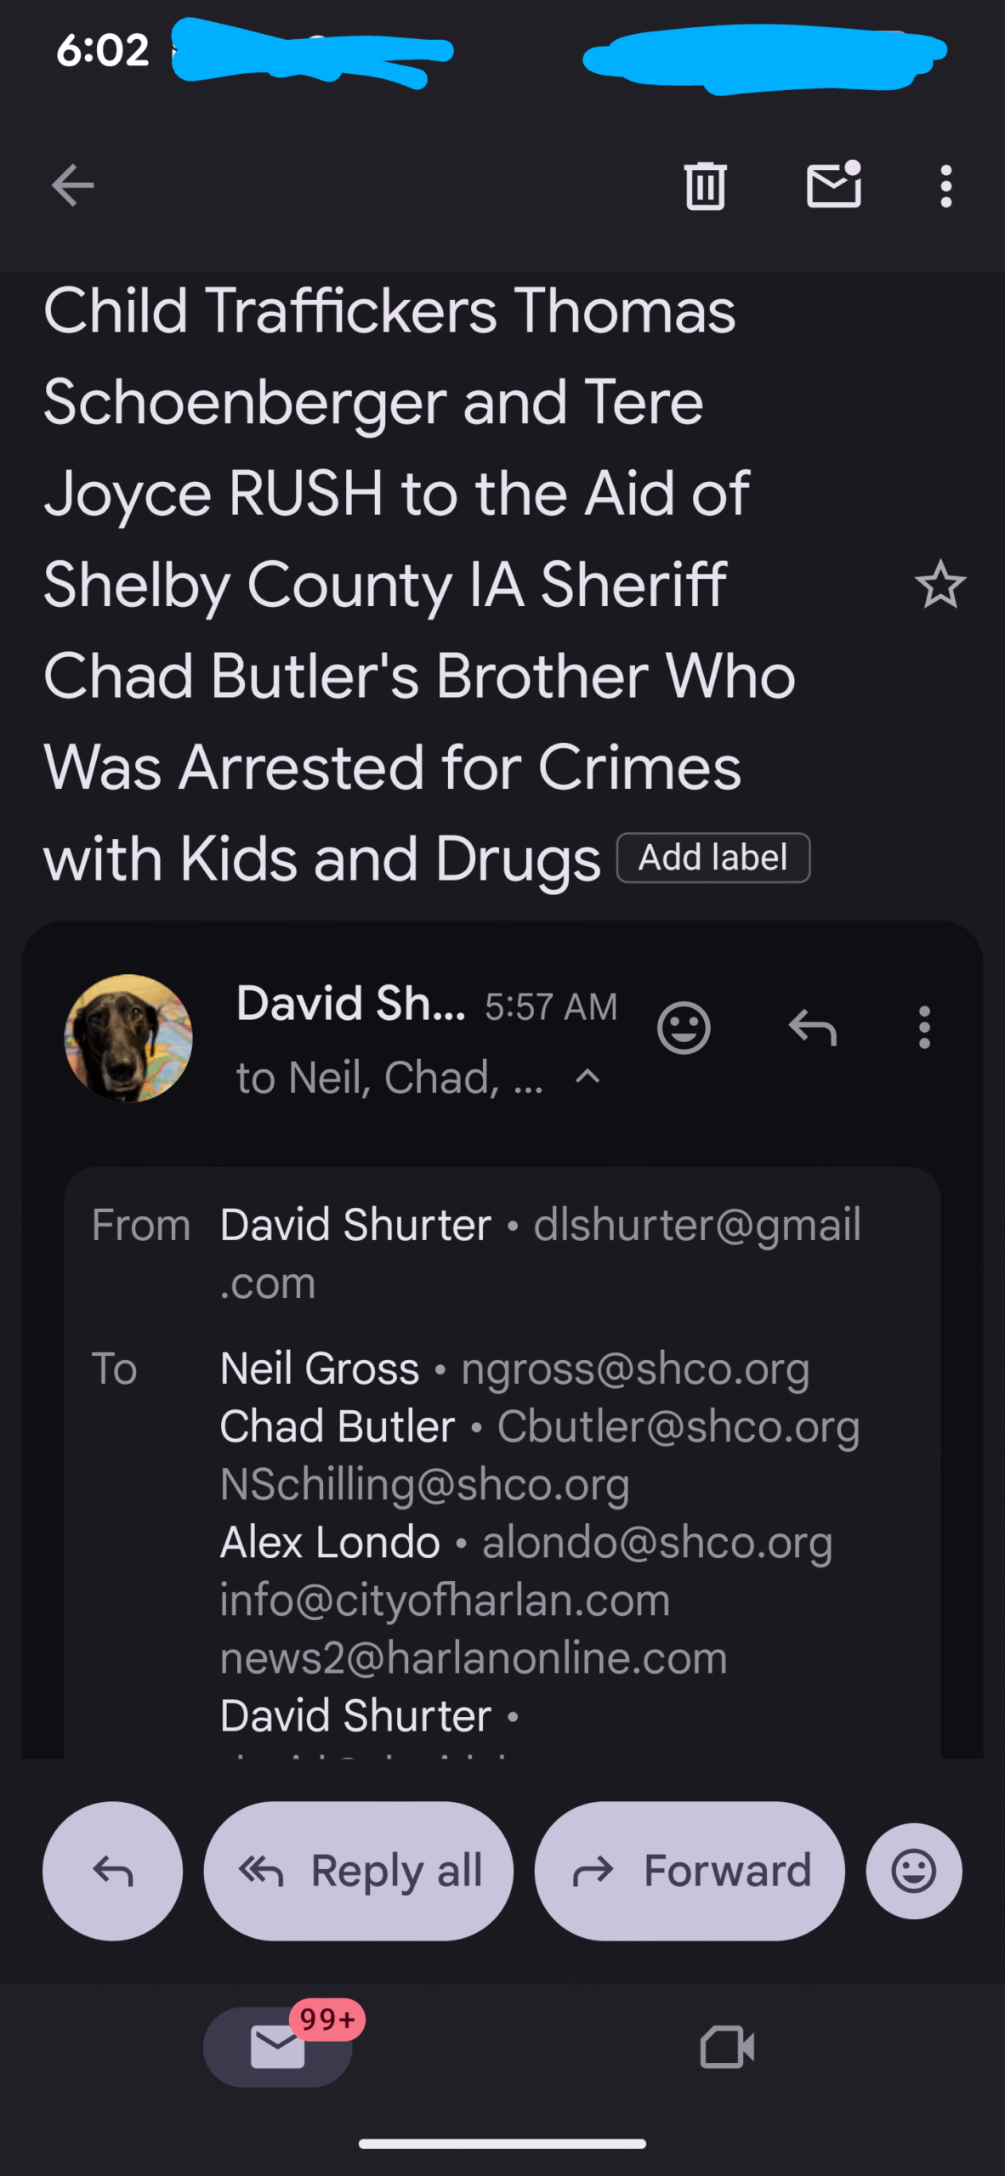Screen dimensions: 1005x2176
Task: Switch to Mail tab with 99+ badge
Action: [278, 2046]
